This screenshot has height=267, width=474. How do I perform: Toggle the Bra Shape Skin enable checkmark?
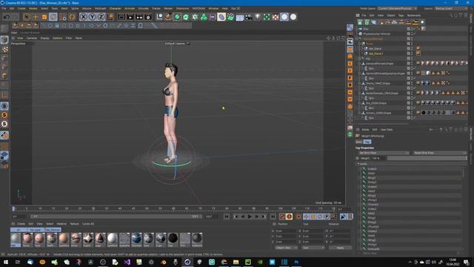click(415, 108)
